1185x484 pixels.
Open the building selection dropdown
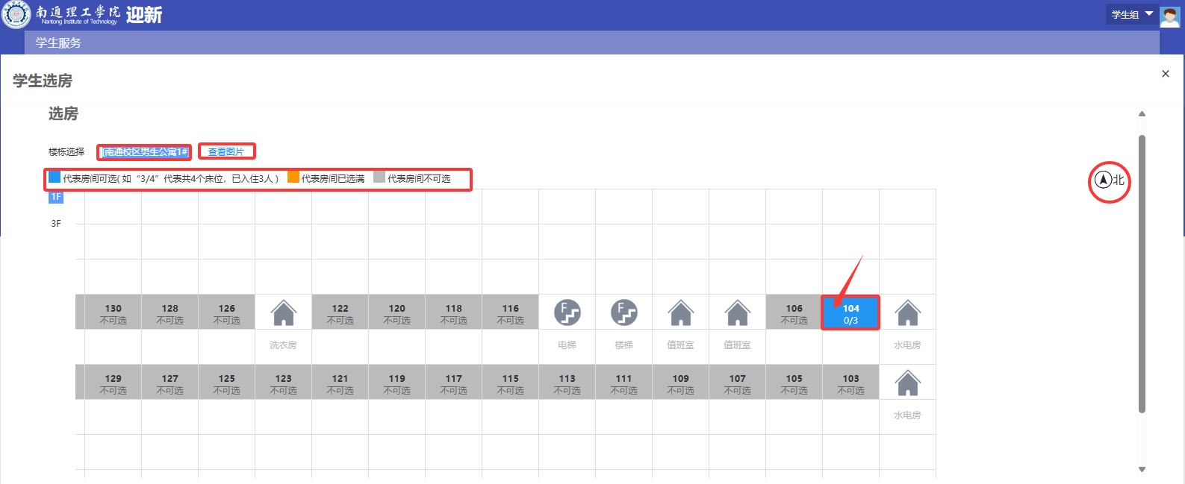tap(145, 152)
